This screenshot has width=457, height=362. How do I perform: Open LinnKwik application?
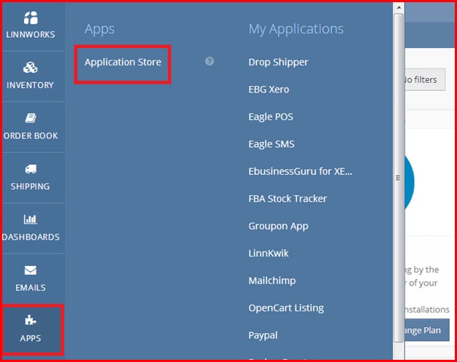[x=268, y=253]
